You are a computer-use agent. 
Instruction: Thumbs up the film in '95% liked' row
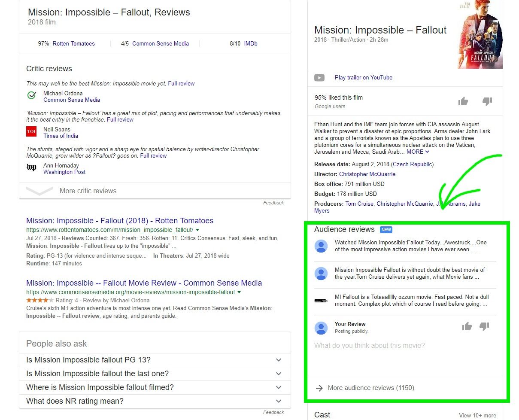click(x=463, y=101)
